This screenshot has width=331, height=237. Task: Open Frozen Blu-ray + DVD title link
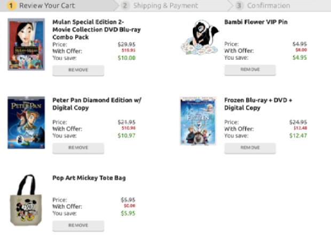[258, 104]
